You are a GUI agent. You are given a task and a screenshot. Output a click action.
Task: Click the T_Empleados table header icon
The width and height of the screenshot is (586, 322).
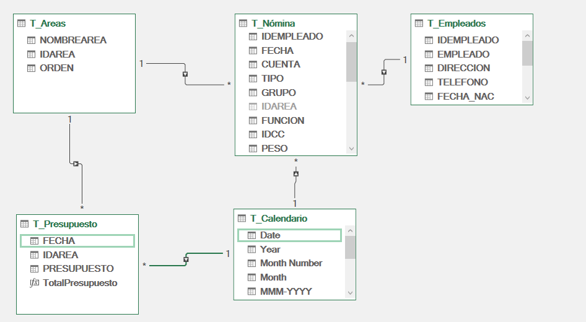419,24
